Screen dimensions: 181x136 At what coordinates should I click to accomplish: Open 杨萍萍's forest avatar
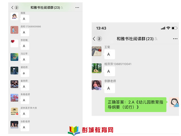[97, 68]
